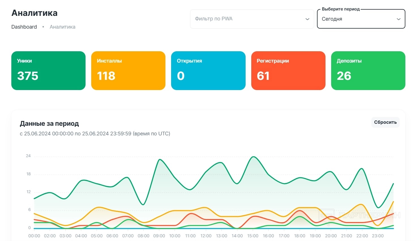The image size is (415, 241).
Task: Click chevron arrow in PWA filter
Action: [307, 19]
